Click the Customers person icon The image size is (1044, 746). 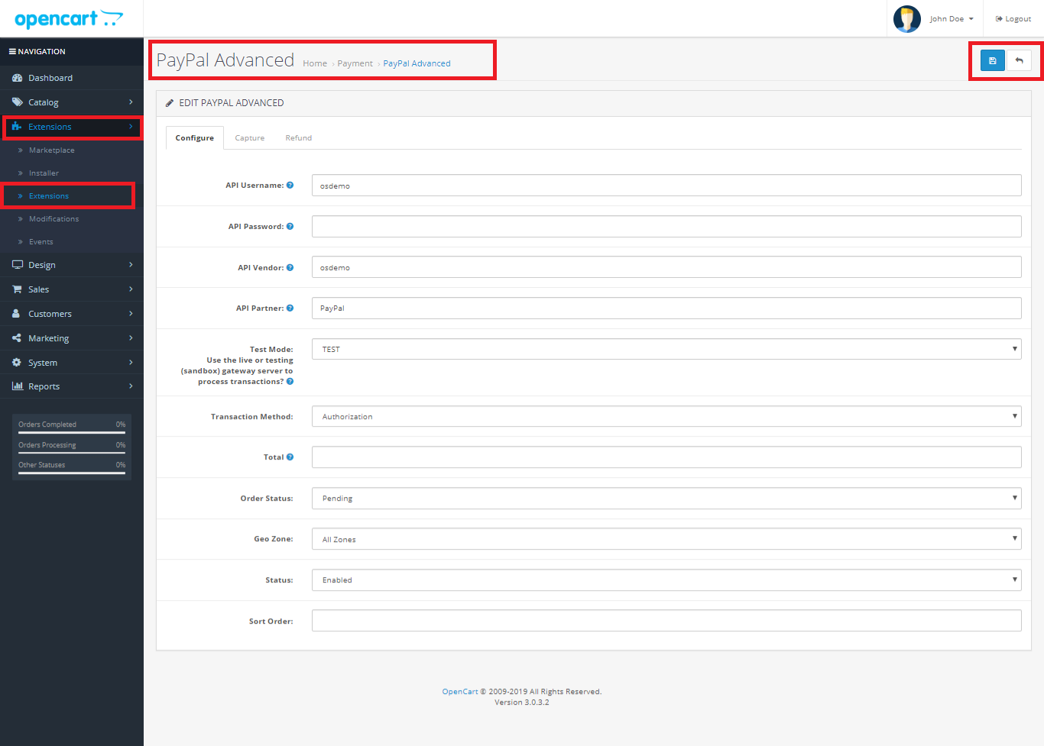[16, 314]
